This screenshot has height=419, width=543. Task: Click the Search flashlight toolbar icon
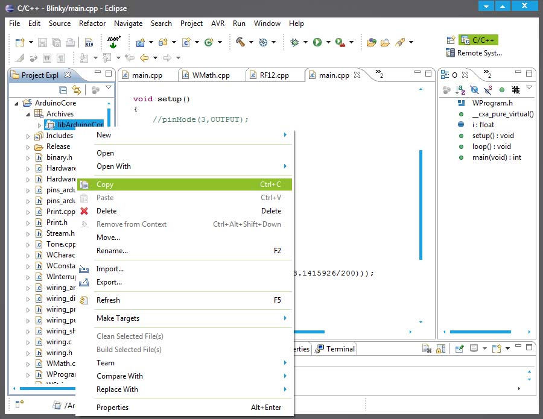pos(400,42)
